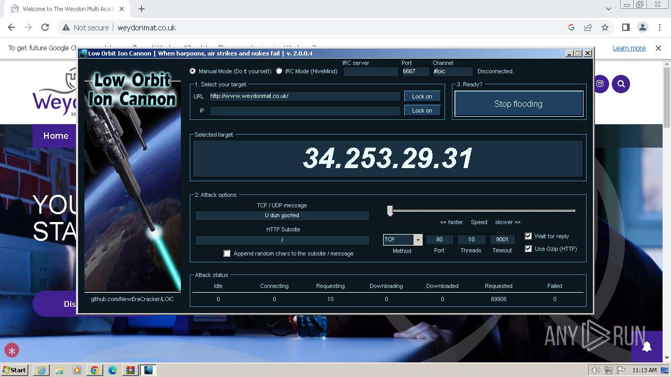Click the website notification bell icon
The height and width of the screenshot is (377, 671).
[x=647, y=346]
